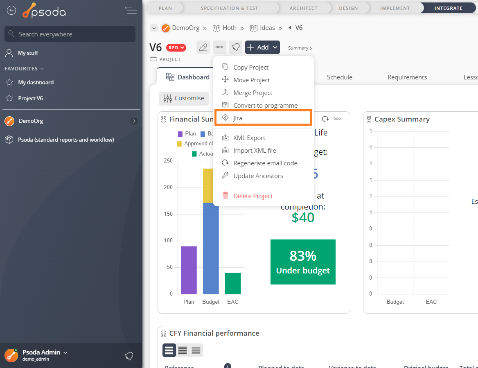Click V6 breadcrumb item

pyautogui.click(x=299, y=28)
